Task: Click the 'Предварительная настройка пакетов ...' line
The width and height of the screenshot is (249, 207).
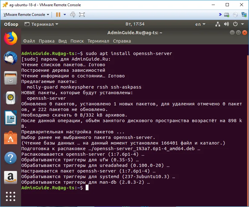Action: point(73,132)
